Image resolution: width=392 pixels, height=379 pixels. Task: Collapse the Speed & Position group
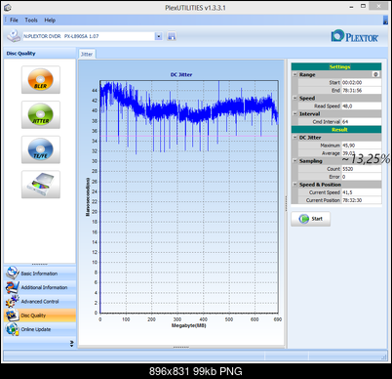pyautogui.click(x=294, y=185)
